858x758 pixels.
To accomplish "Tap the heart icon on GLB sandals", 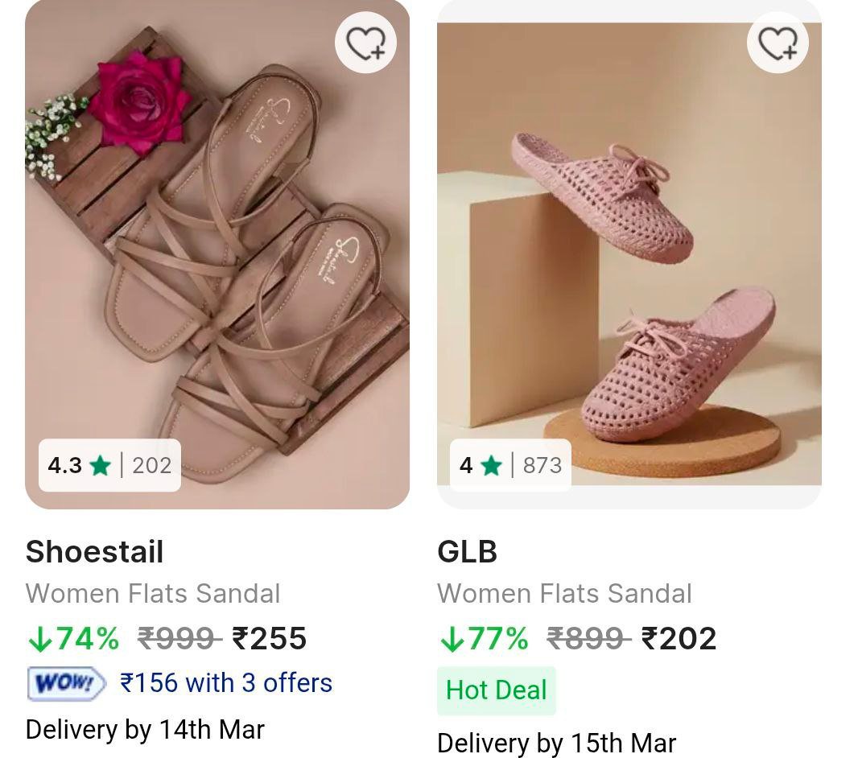I will coord(777,43).
